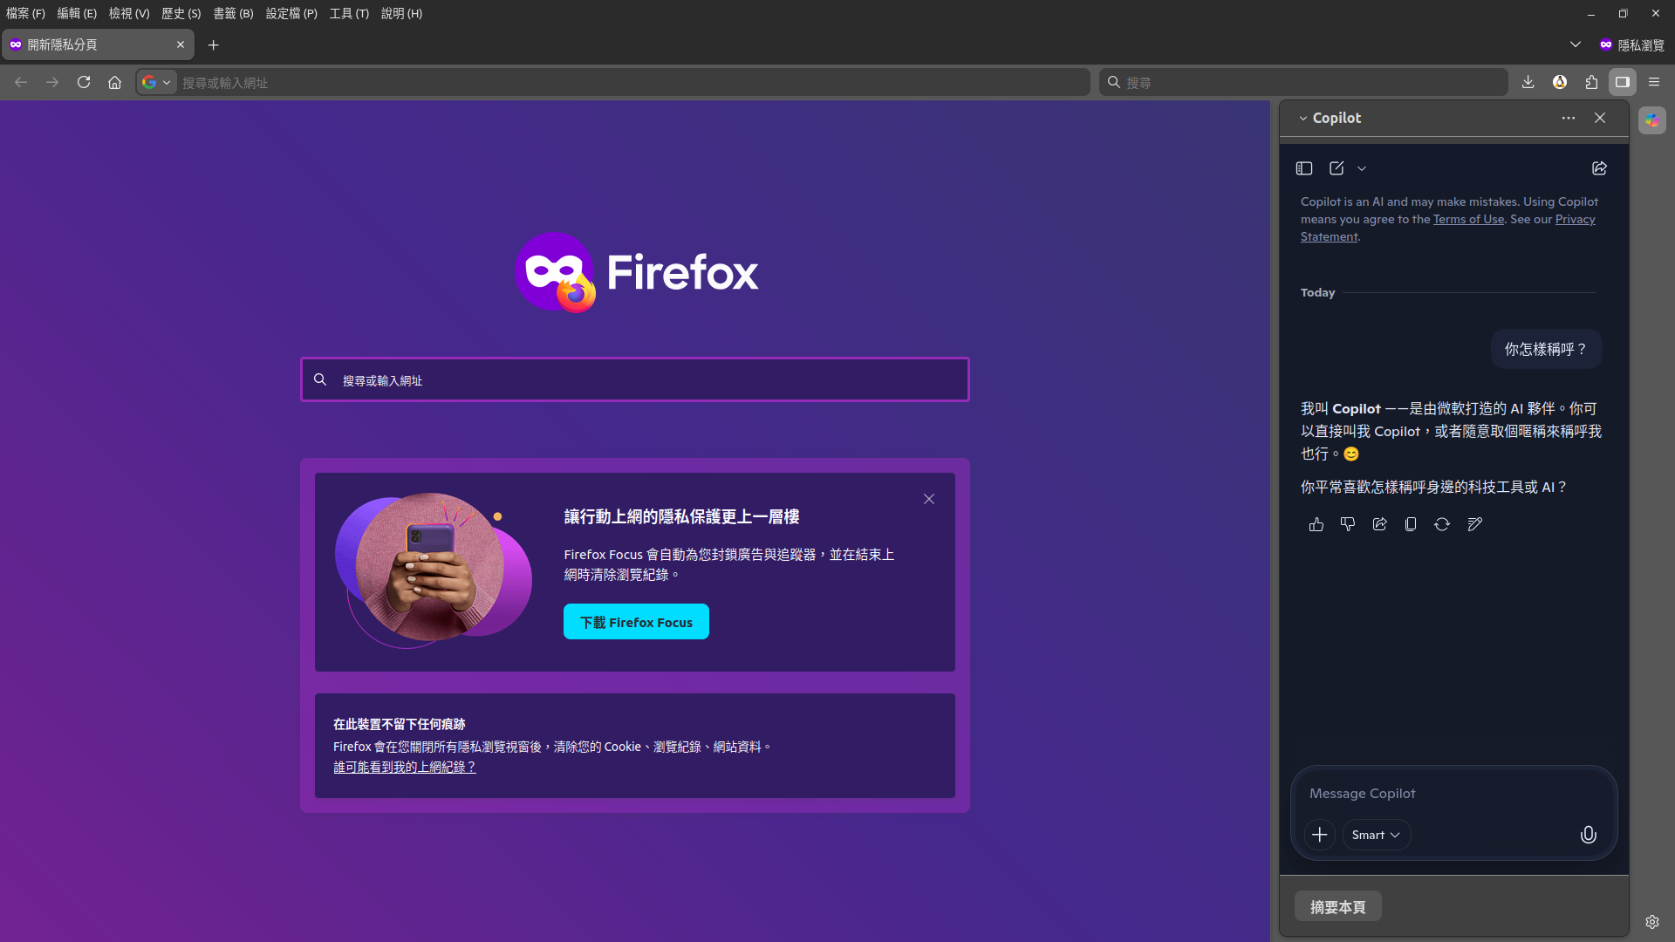Open the 檔案 (F) menu
This screenshot has height=942, width=1675.
[x=25, y=14]
